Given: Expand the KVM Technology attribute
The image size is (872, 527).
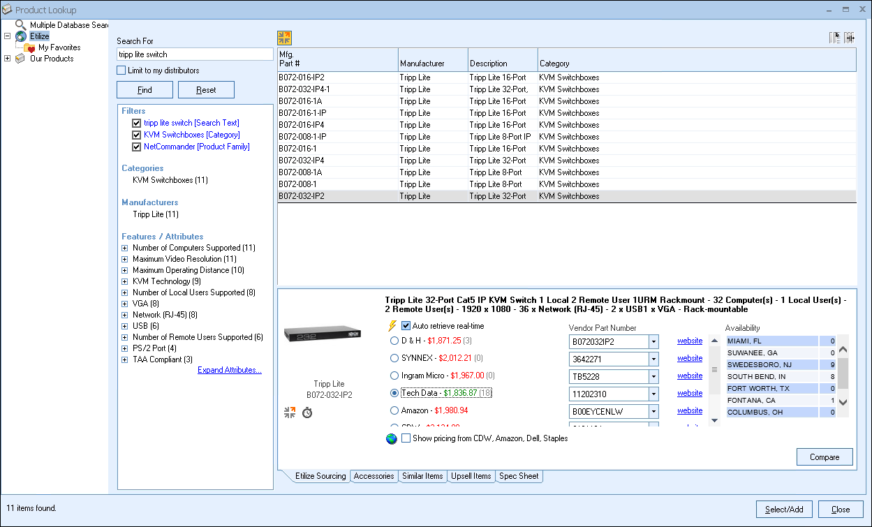Looking at the screenshot, I should [124, 281].
